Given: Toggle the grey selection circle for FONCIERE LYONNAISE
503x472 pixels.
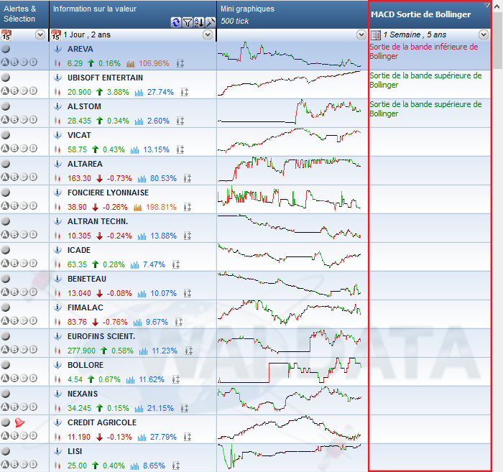Looking at the screenshot, I should [6, 193].
